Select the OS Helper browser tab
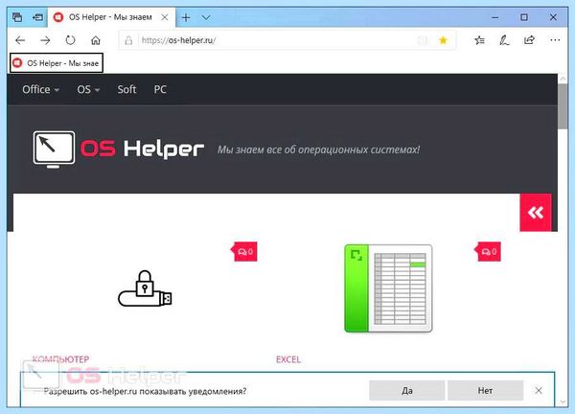The width and height of the screenshot is (575, 414). click(111, 17)
